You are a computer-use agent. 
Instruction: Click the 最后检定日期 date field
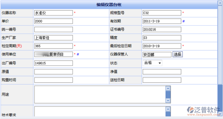click(x=162, y=46)
